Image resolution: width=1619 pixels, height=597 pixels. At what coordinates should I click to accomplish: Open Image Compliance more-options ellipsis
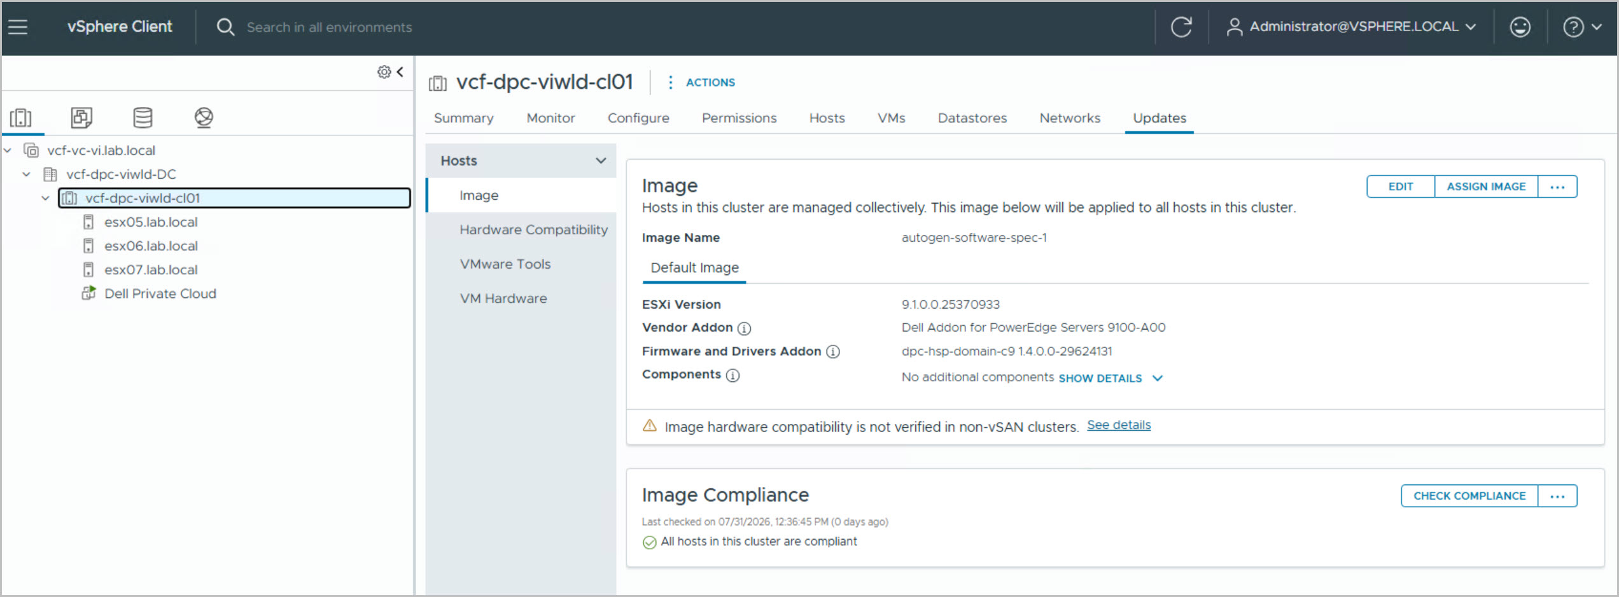(x=1557, y=496)
